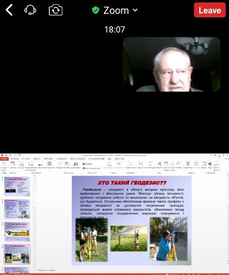Open the ФАЙЛ tab in PowerPoint

click(4, 159)
